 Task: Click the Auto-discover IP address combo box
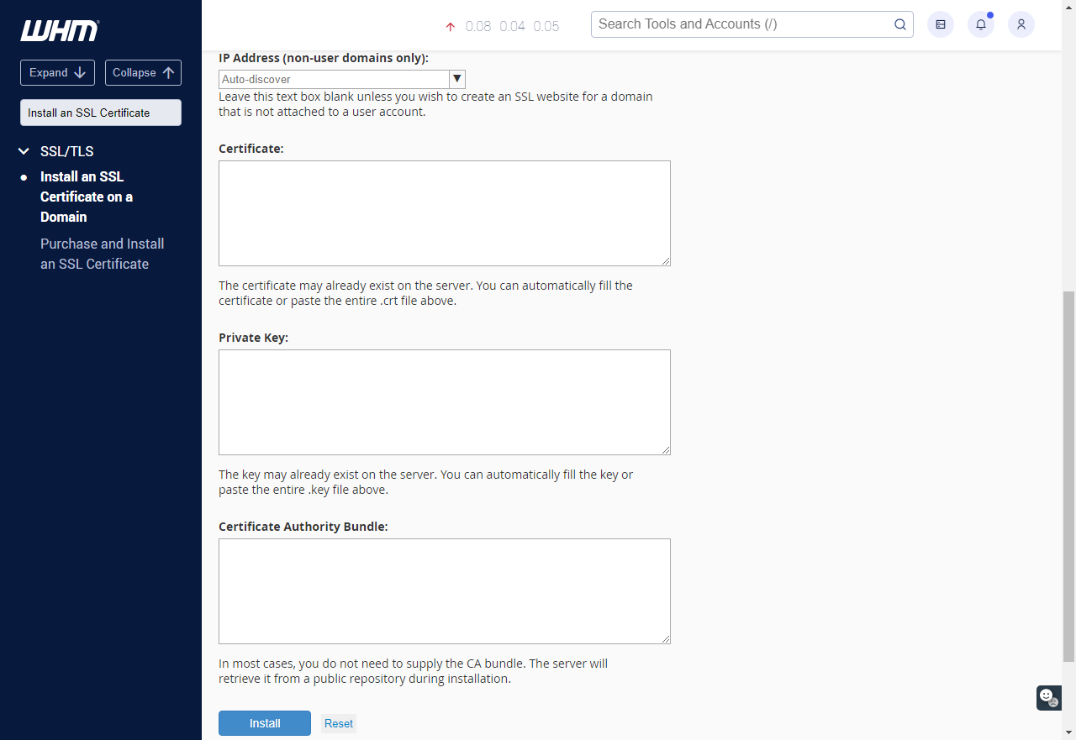pos(334,79)
